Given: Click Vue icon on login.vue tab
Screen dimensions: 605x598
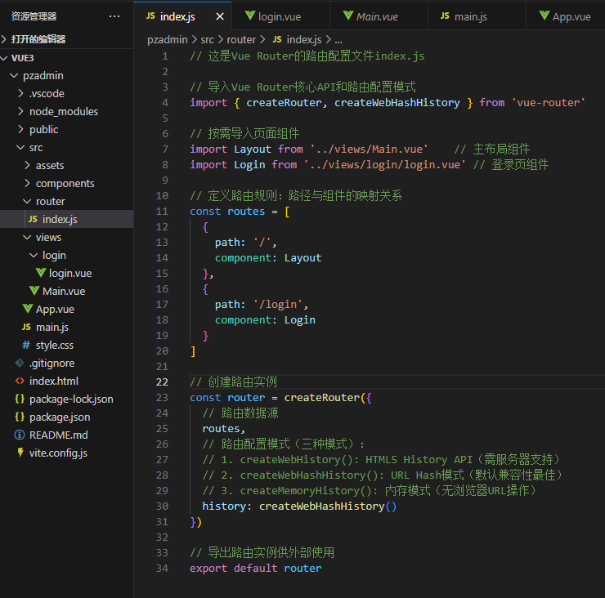Looking at the screenshot, I should pyautogui.click(x=250, y=16).
